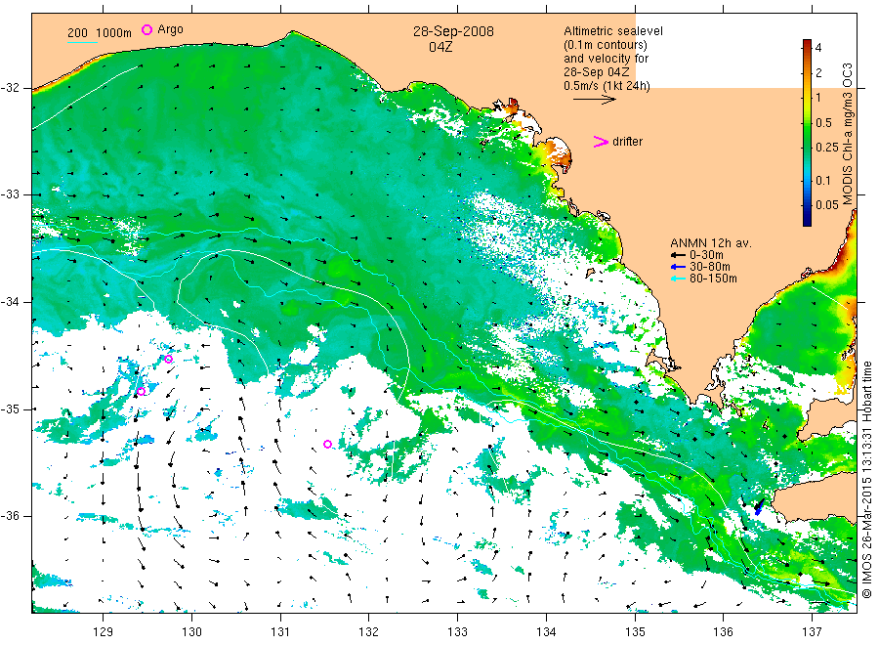Click the colour bar value '2'

pyautogui.click(x=818, y=72)
